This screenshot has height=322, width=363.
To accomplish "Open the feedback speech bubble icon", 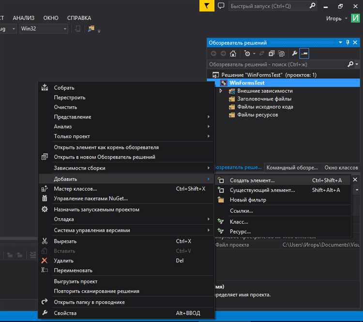I will click(221, 5).
